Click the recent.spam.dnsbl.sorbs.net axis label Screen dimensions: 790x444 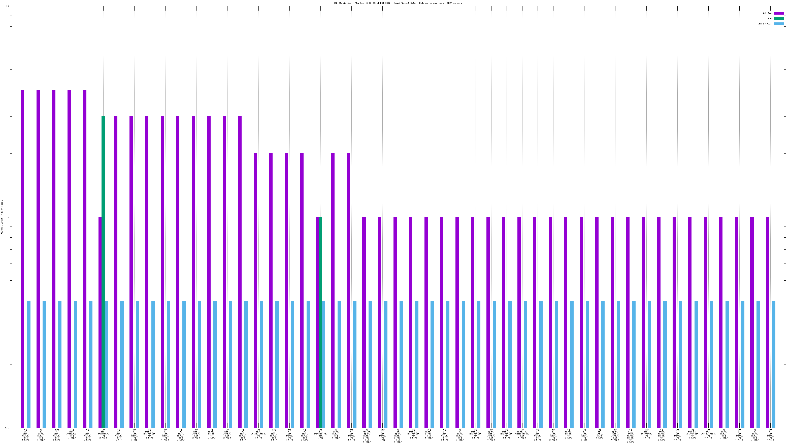coord(367,436)
